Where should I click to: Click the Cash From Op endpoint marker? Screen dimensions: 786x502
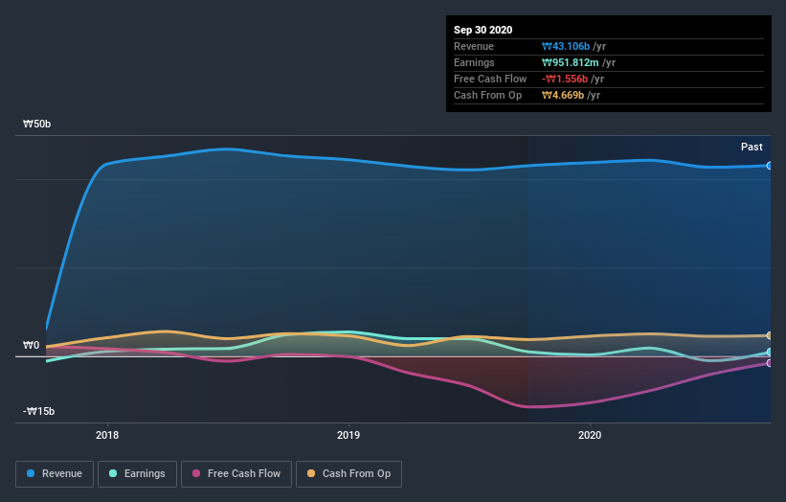tap(770, 335)
